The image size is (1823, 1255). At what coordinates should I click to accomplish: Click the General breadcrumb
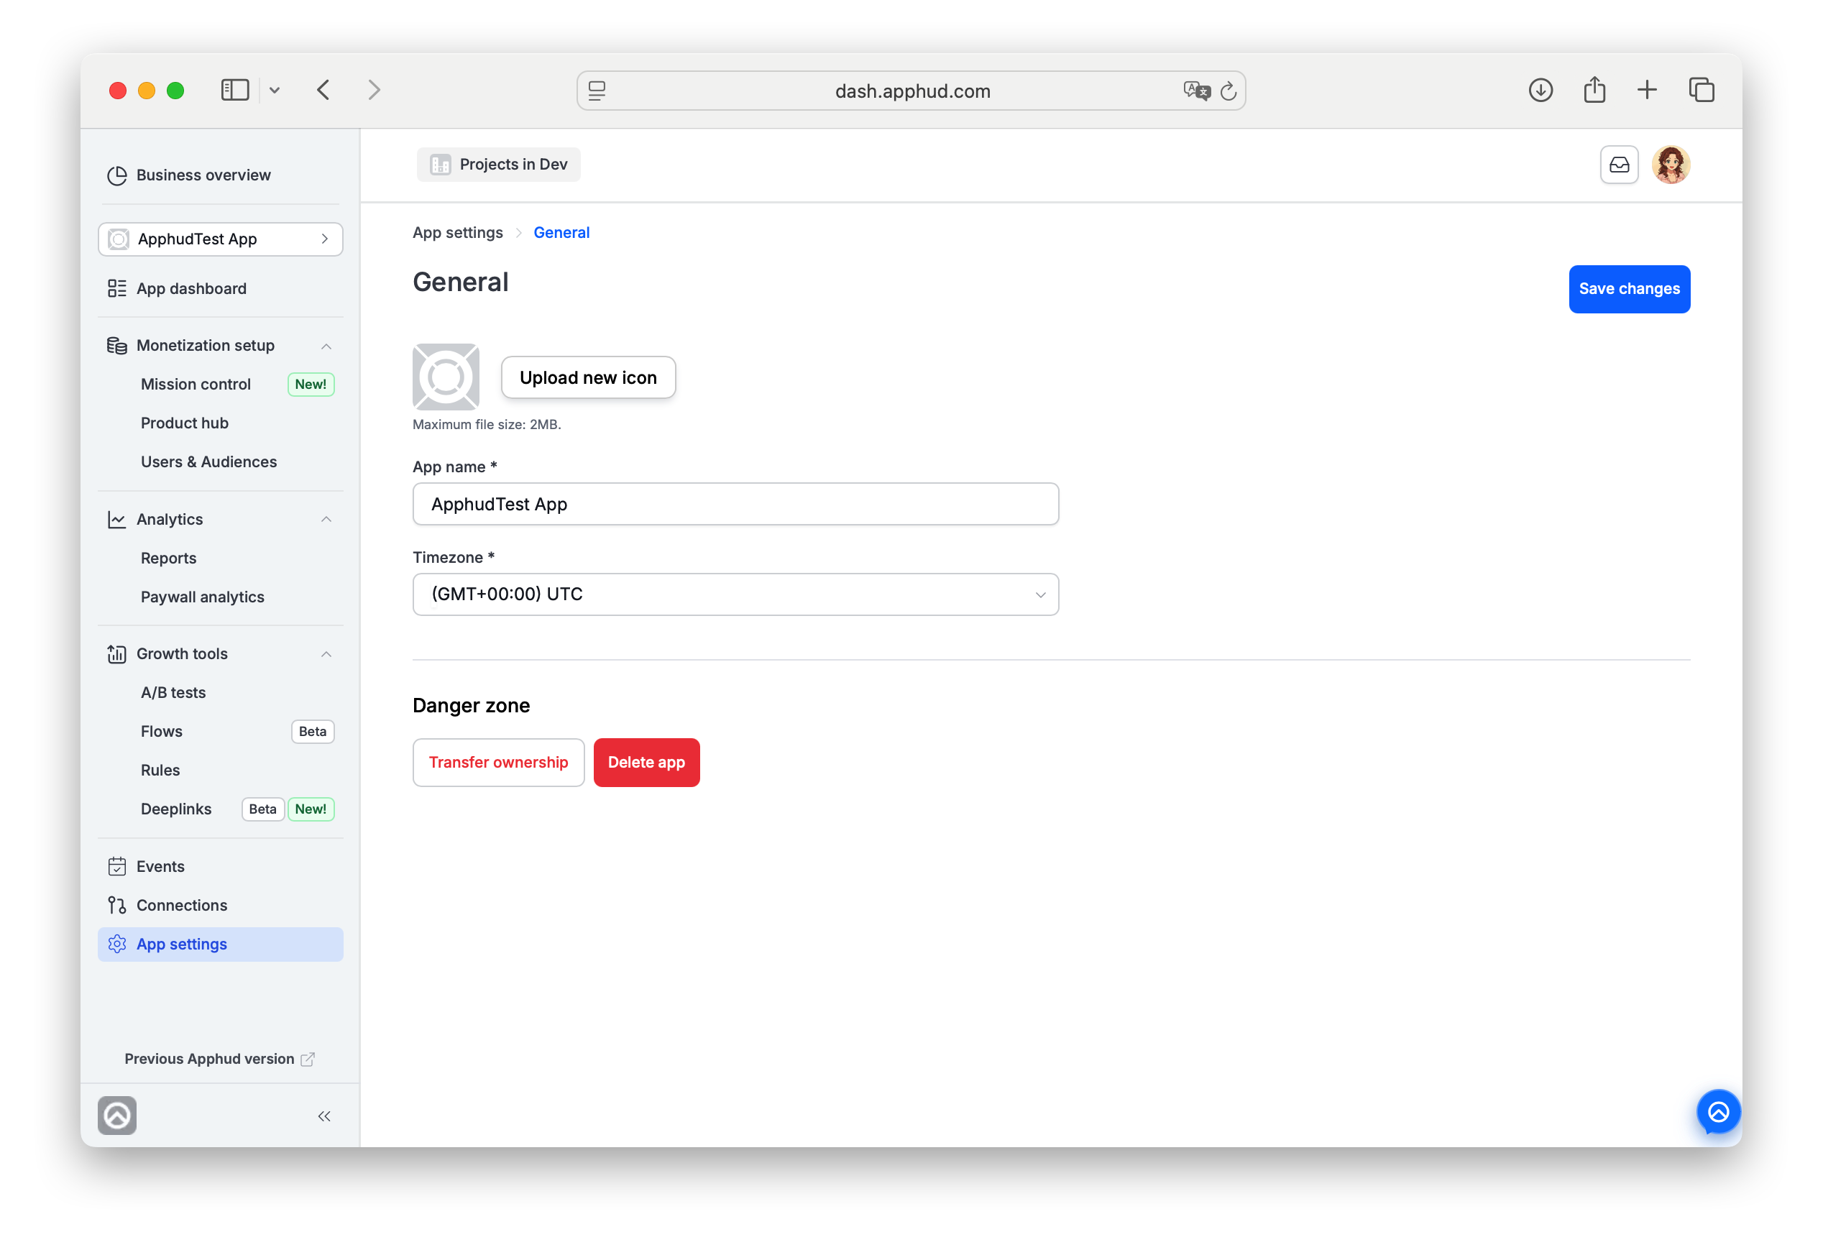pyautogui.click(x=561, y=233)
